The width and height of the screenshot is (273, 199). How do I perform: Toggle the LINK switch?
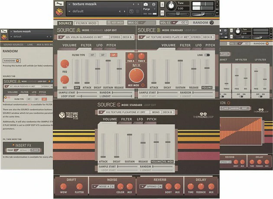tap(207, 55)
